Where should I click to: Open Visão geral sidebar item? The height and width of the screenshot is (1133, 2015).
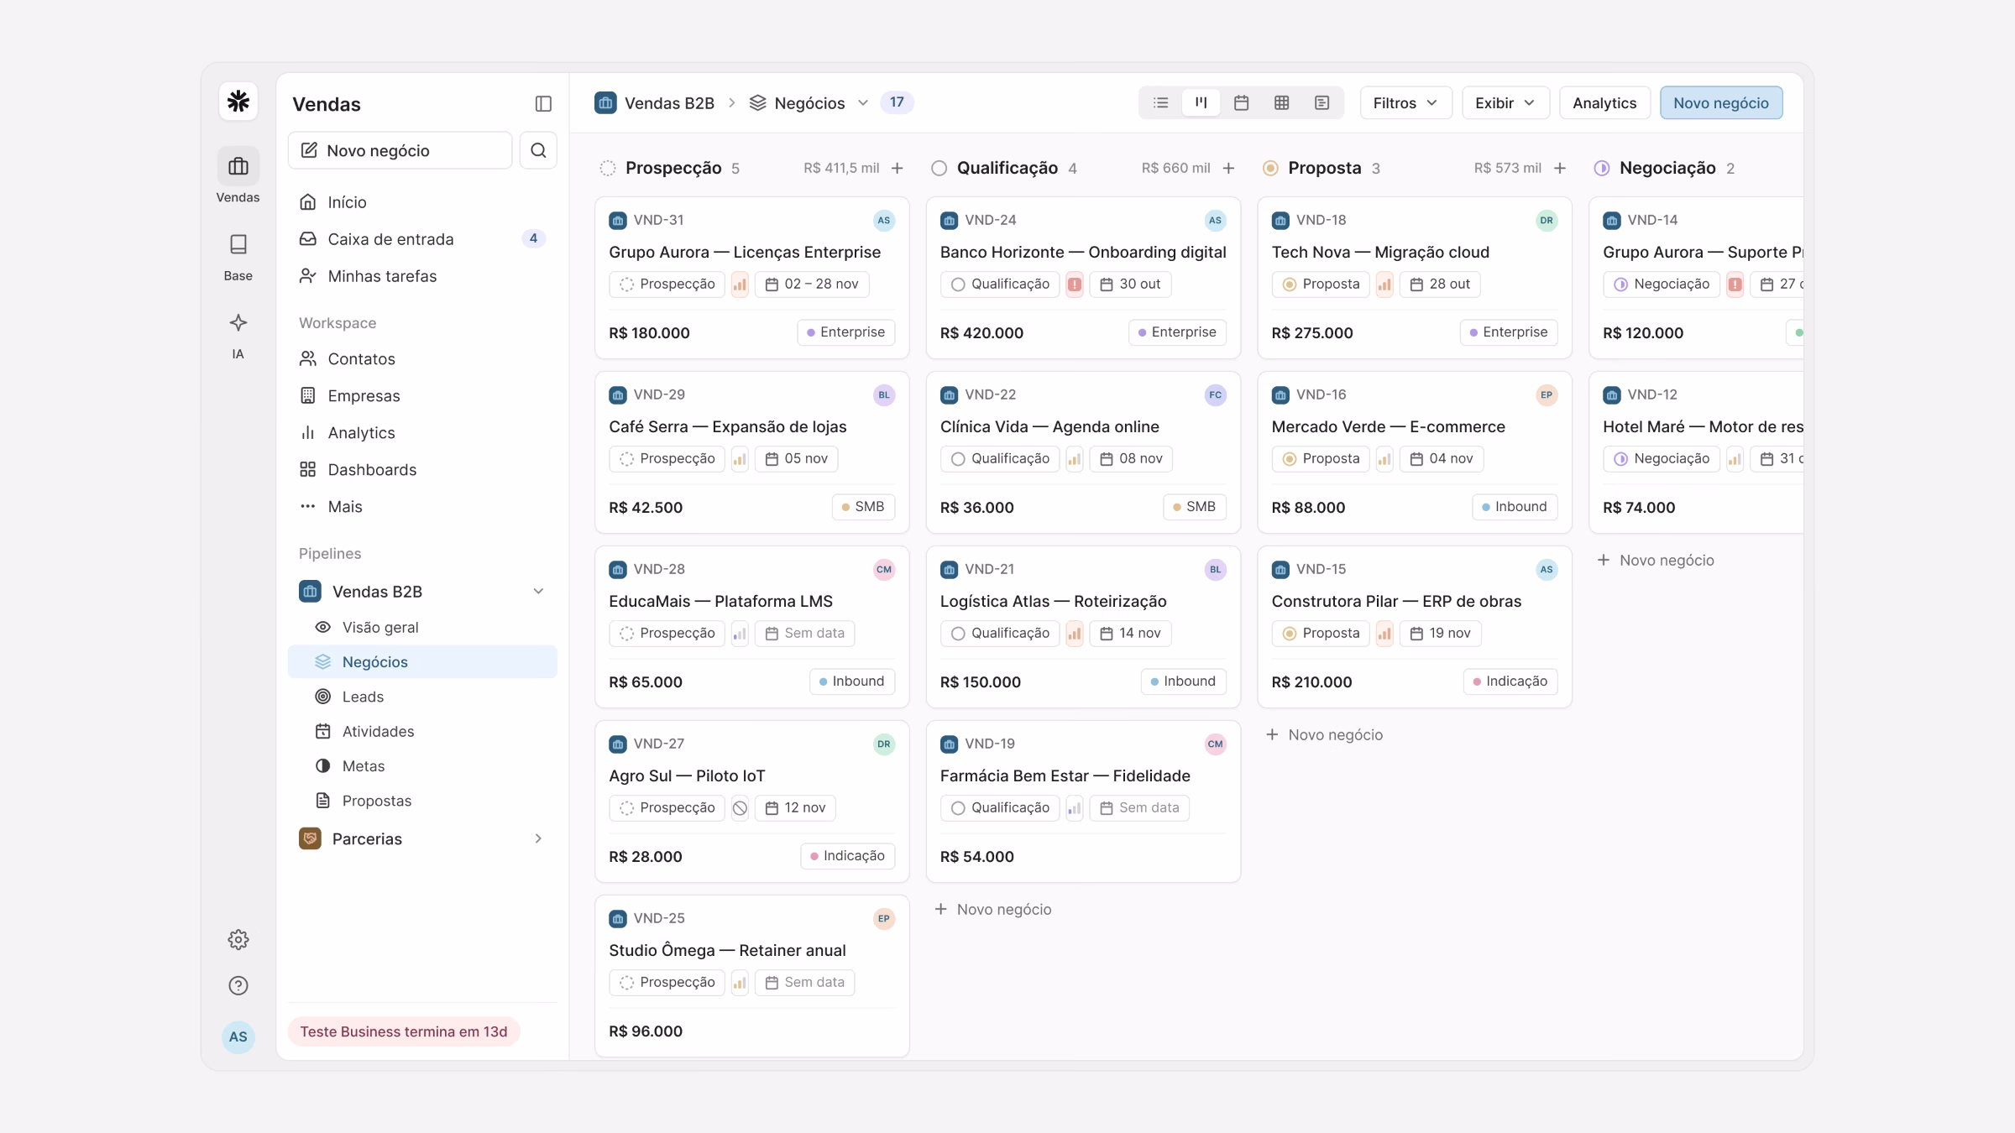click(x=422, y=627)
